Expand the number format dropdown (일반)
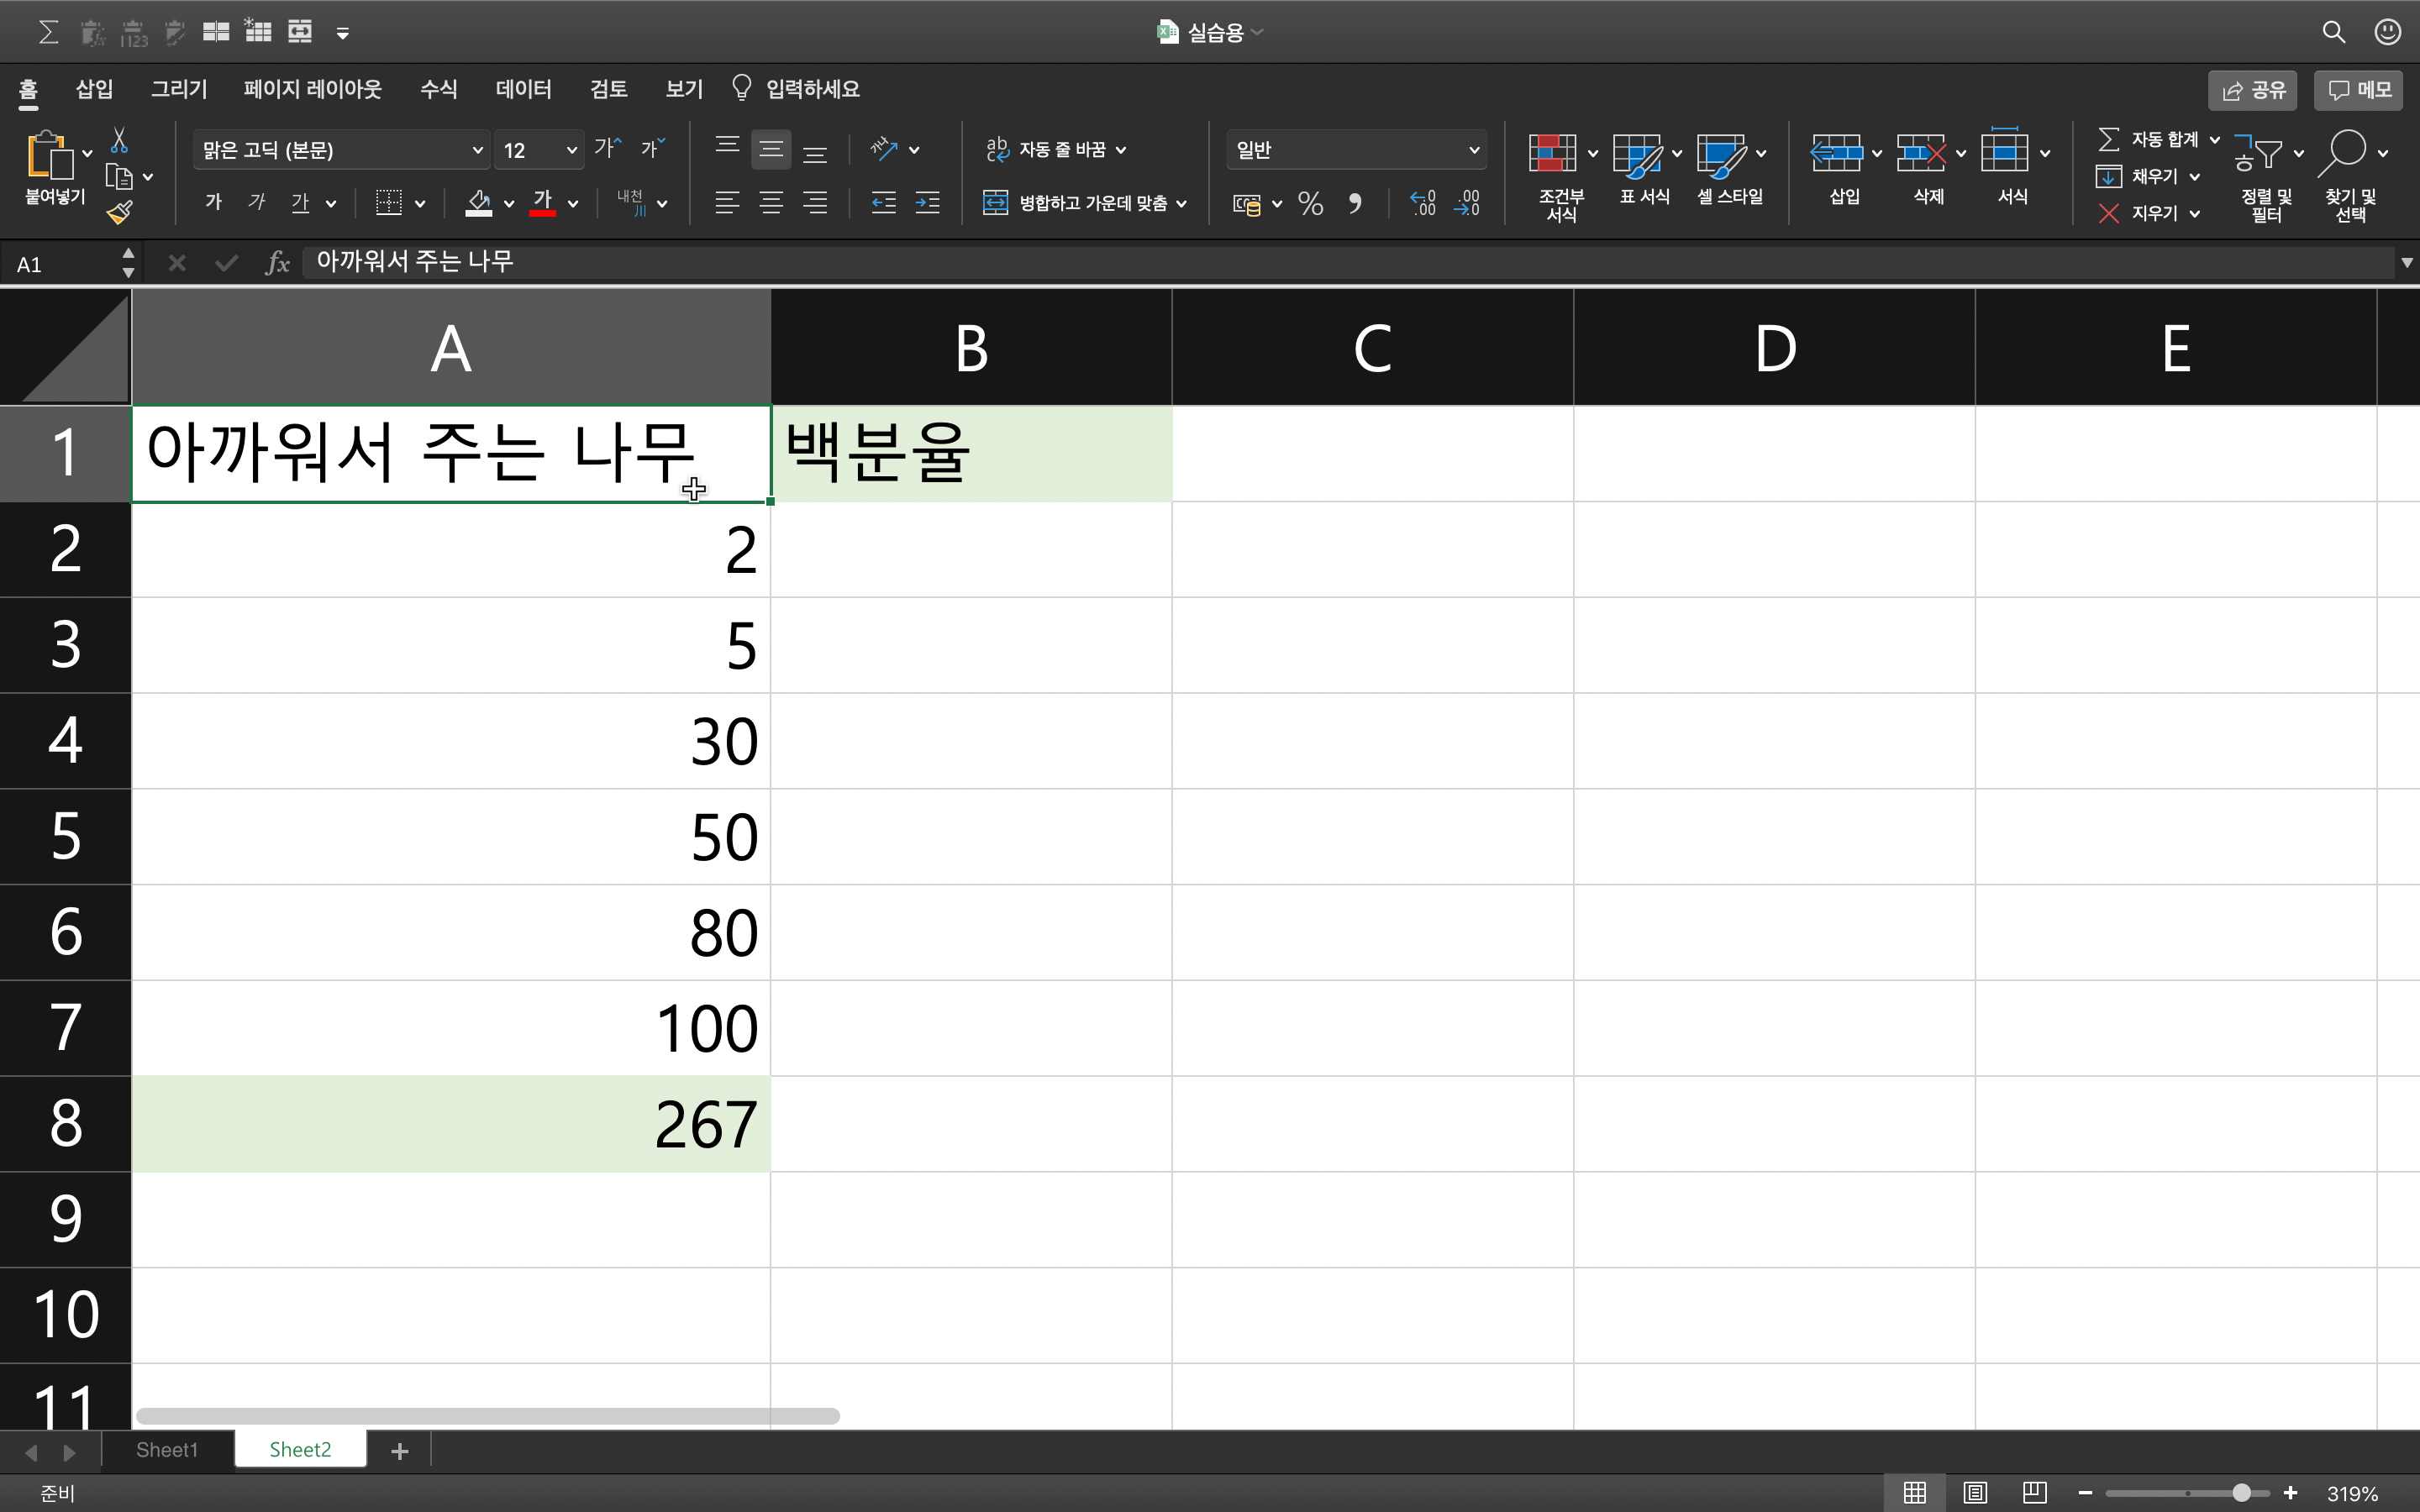Screen dimensions: 2420x1512 click(1473, 150)
